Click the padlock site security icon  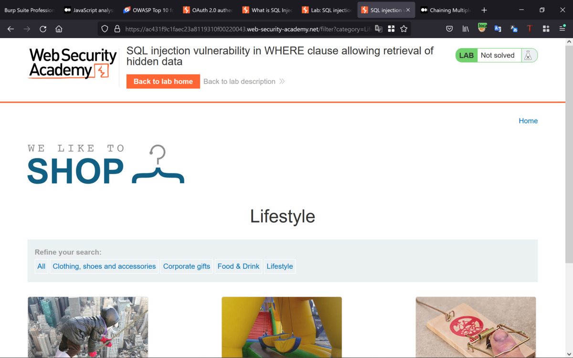[117, 29]
